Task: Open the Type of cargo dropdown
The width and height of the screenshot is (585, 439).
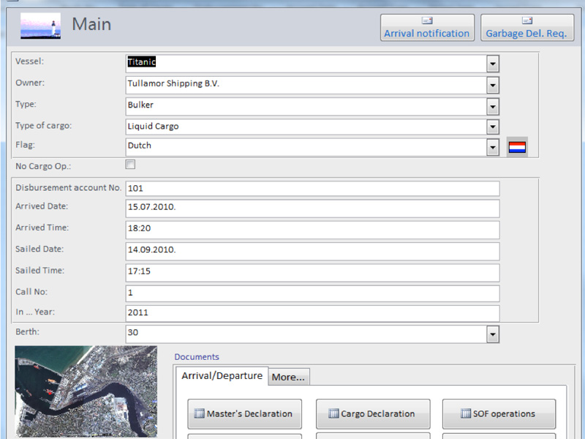Action: (493, 127)
